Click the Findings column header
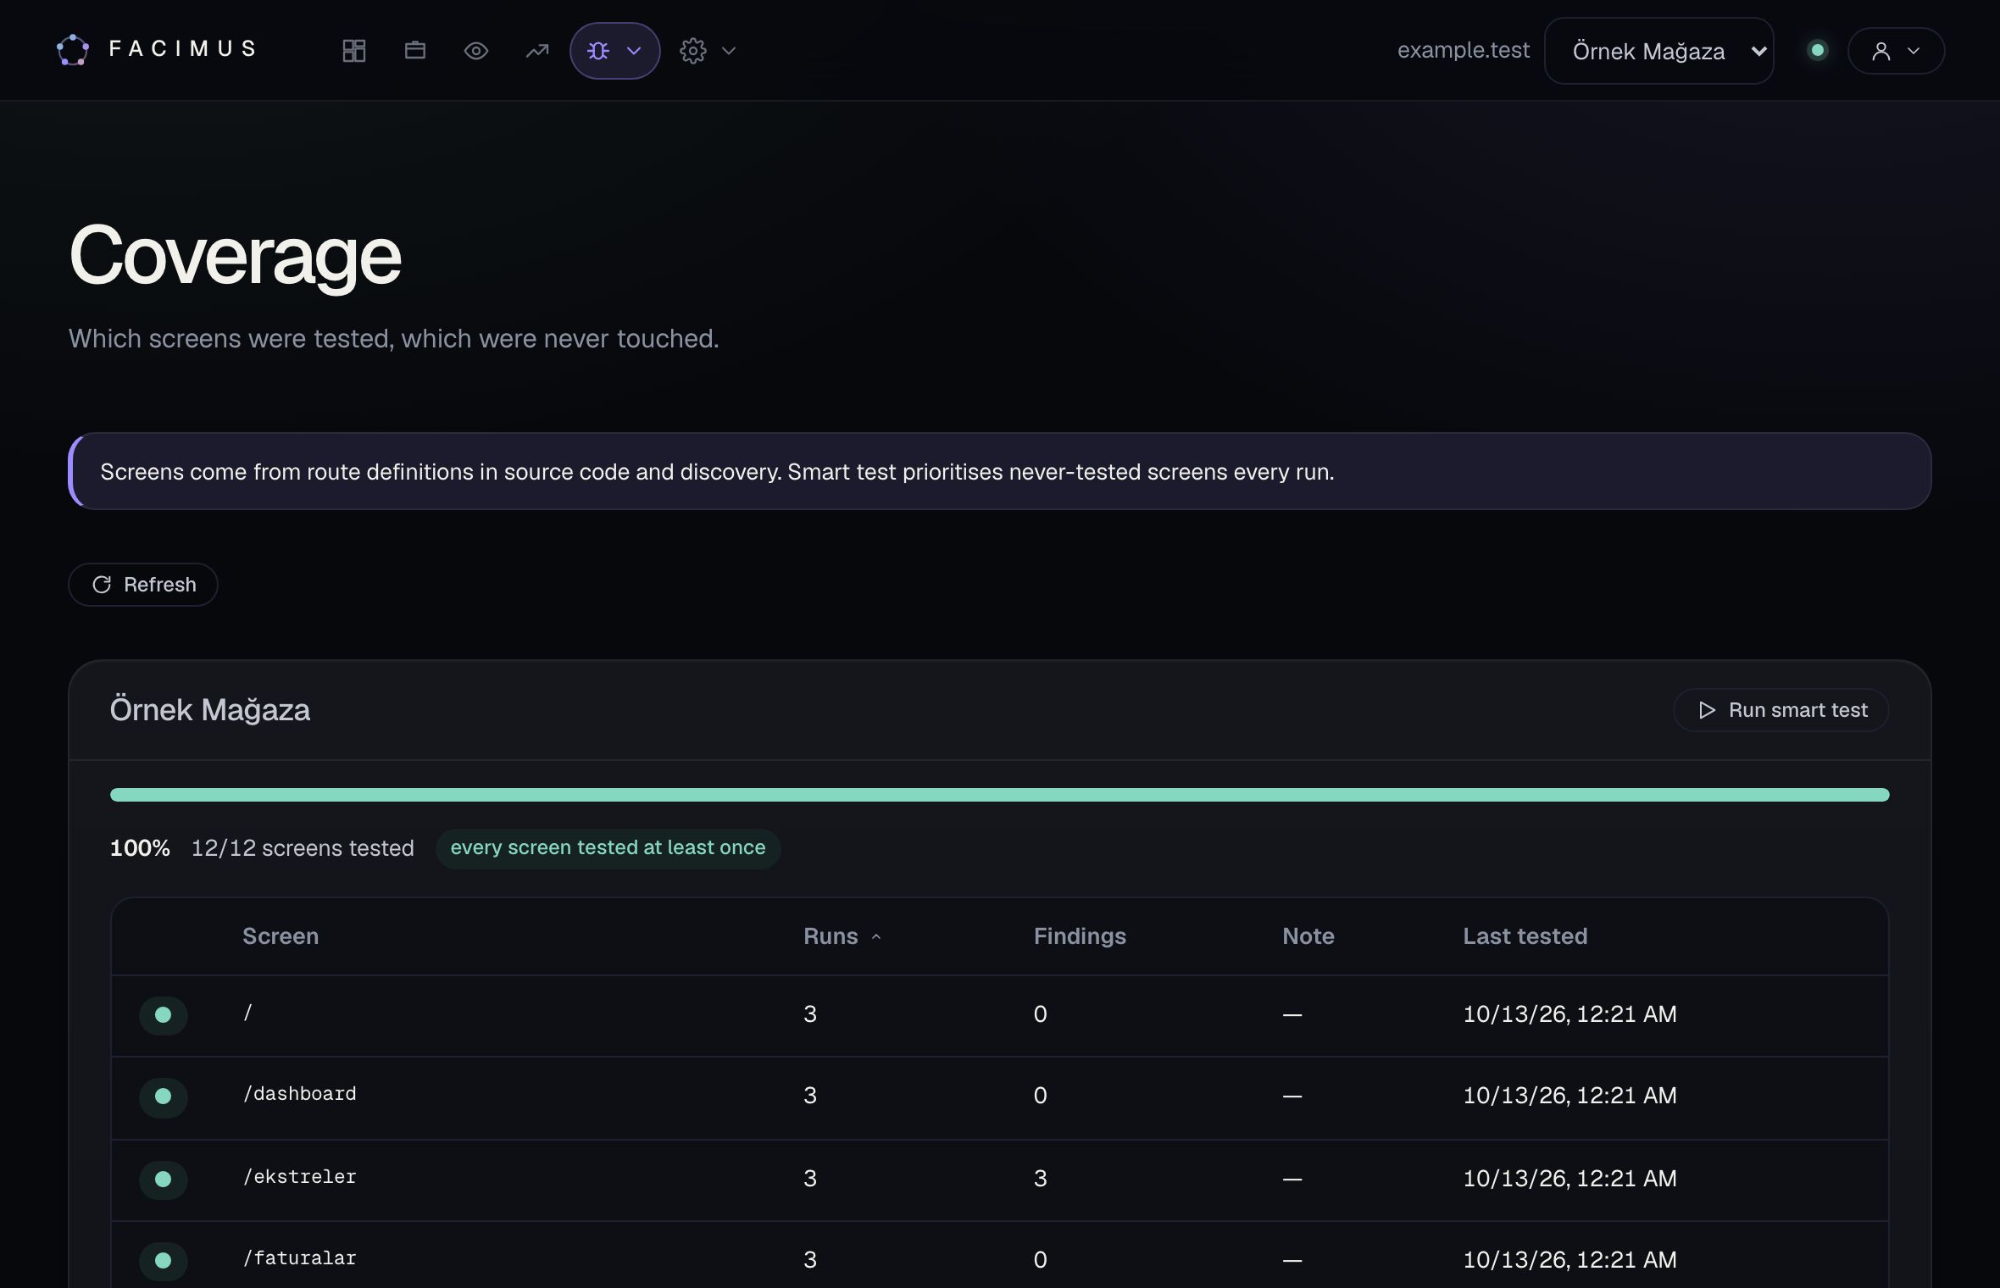The image size is (2000, 1288). tap(1080, 936)
